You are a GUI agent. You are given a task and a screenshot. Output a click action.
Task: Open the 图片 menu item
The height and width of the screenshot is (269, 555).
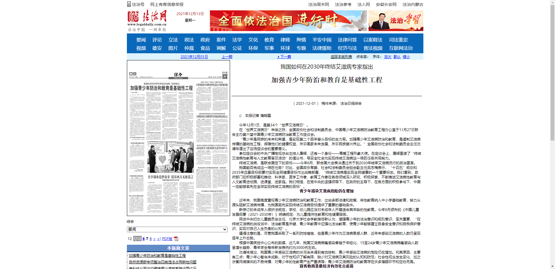(x=173, y=48)
